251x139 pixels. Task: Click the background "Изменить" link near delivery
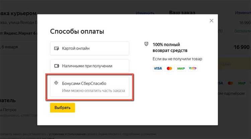[145, 13]
